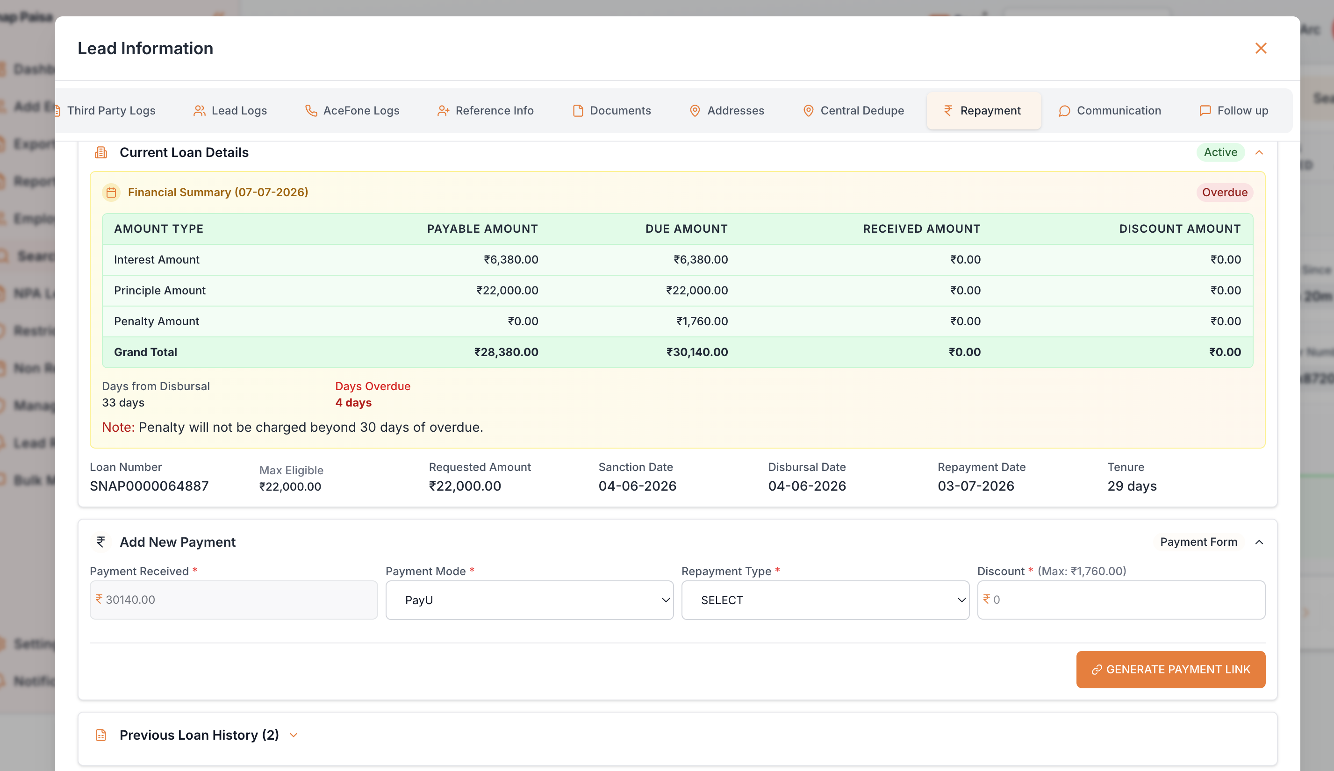Switch to the Documents tab
The image size is (1334, 771).
pyautogui.click(x=612, y=111)
